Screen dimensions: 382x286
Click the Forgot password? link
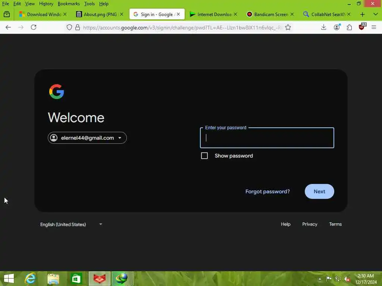pyautogui.click(x=267, y=191)
